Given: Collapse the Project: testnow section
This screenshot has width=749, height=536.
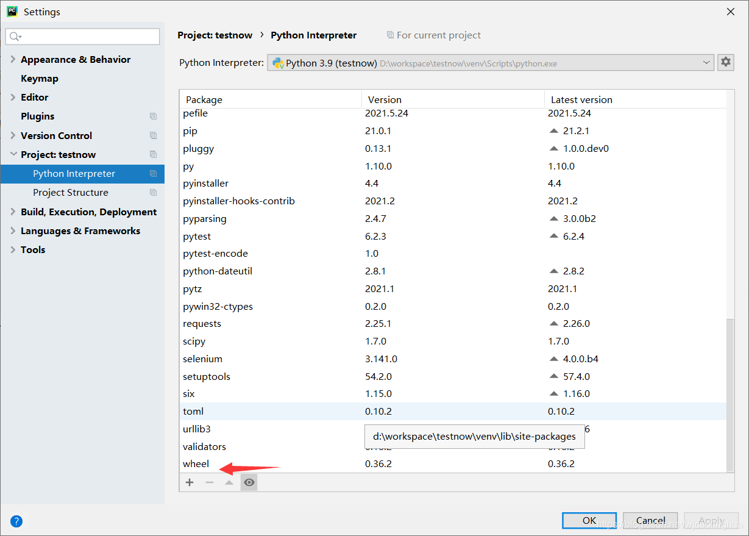Looking at the screenshot, I should tap(13, 154).
